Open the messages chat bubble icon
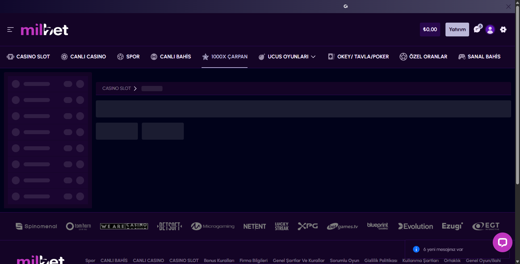 (477, 29)
